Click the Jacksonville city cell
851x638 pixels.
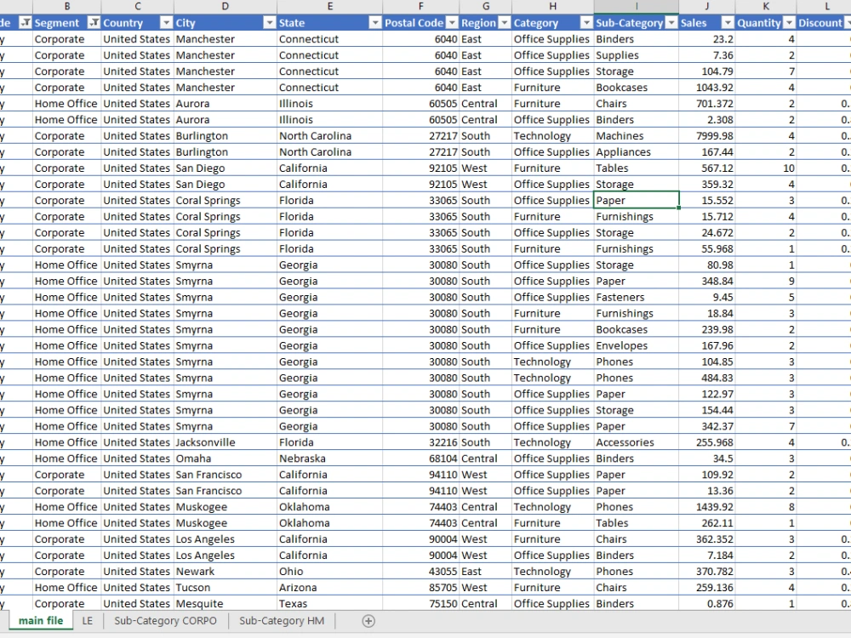click(226, 442)
